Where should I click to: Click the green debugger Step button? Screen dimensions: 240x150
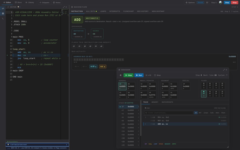[x=128, y=75]
